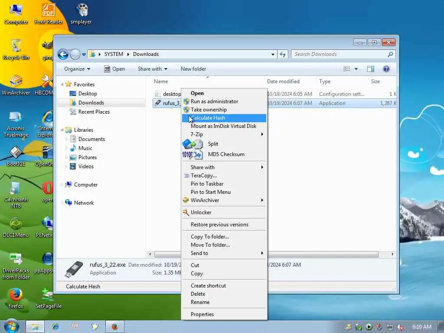This screenshot has width=444, height=333.
Task: Launch BootICE desktop shortcut
Action: coord(16,156)
